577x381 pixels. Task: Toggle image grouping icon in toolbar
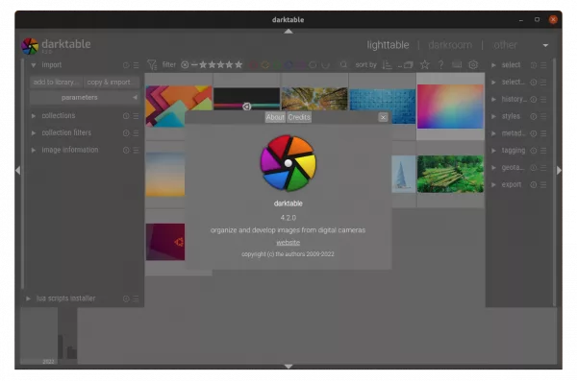pos(409,65)
